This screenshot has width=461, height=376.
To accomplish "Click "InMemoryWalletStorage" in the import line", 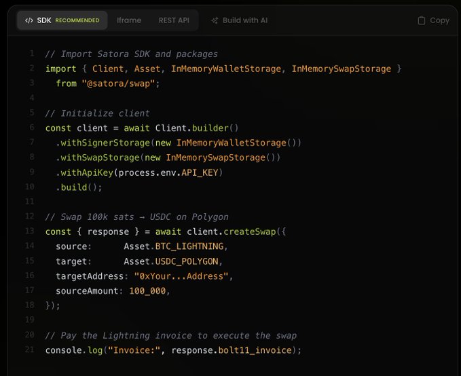I will tap(226, 69).
